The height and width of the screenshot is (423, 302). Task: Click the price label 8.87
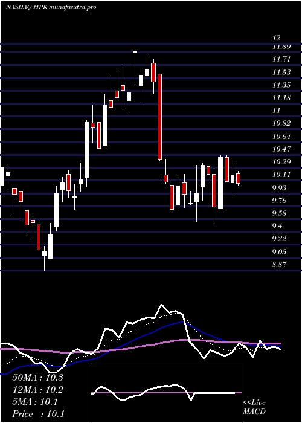[x=279, y=265]
